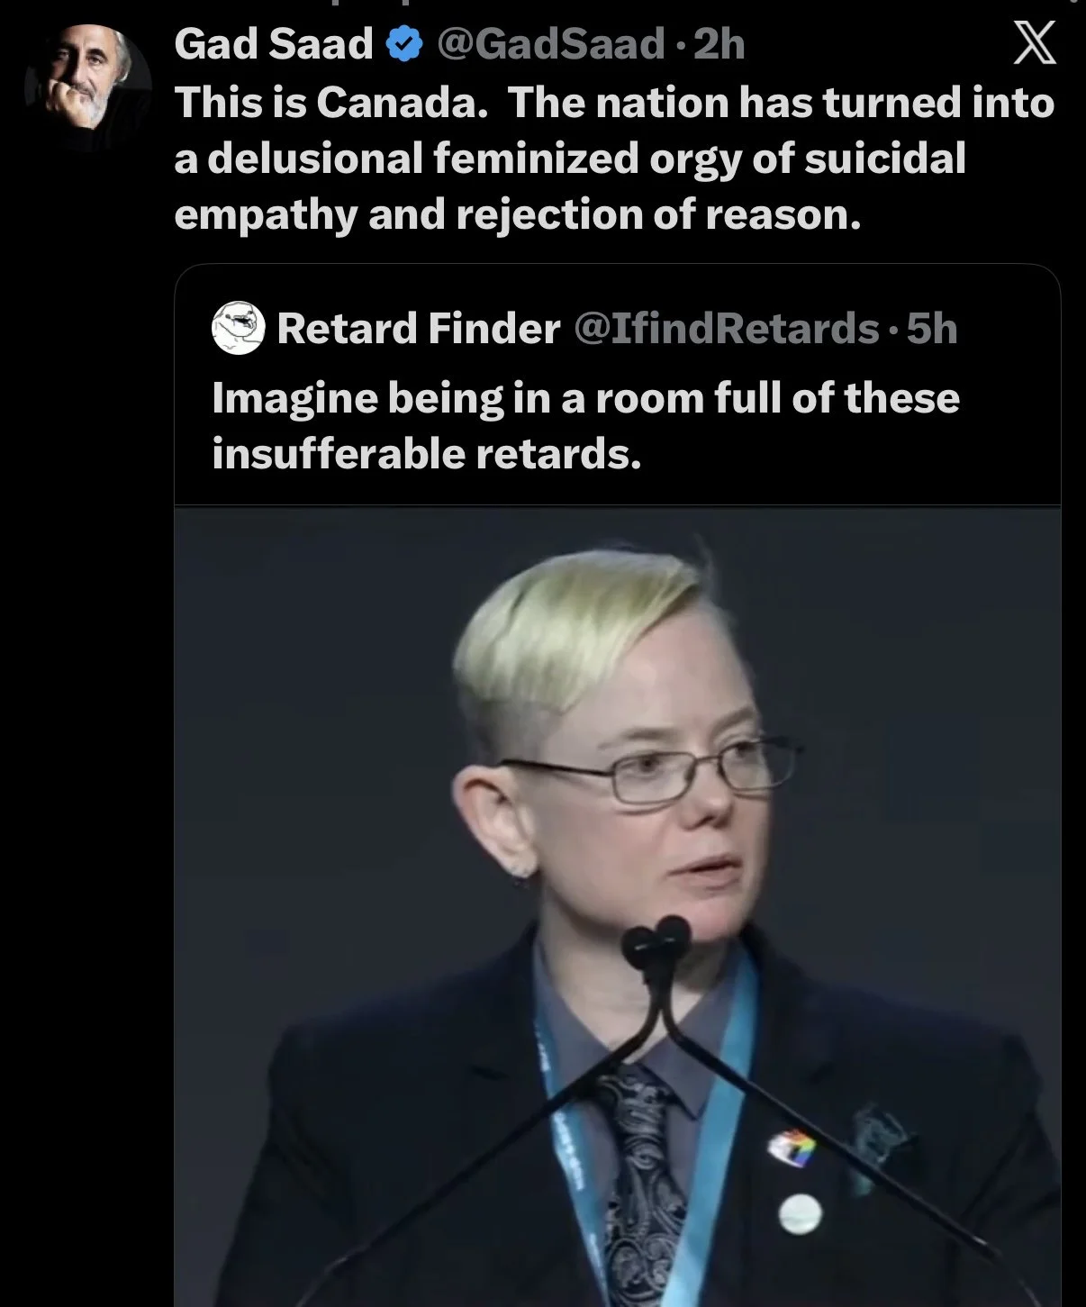
Task: Play the embedded video of the speaker
Action: point(618,906)
